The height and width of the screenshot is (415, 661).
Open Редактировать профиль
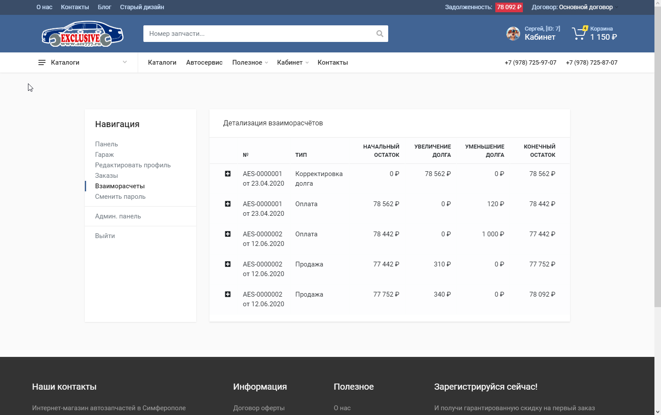pos(133,165)
